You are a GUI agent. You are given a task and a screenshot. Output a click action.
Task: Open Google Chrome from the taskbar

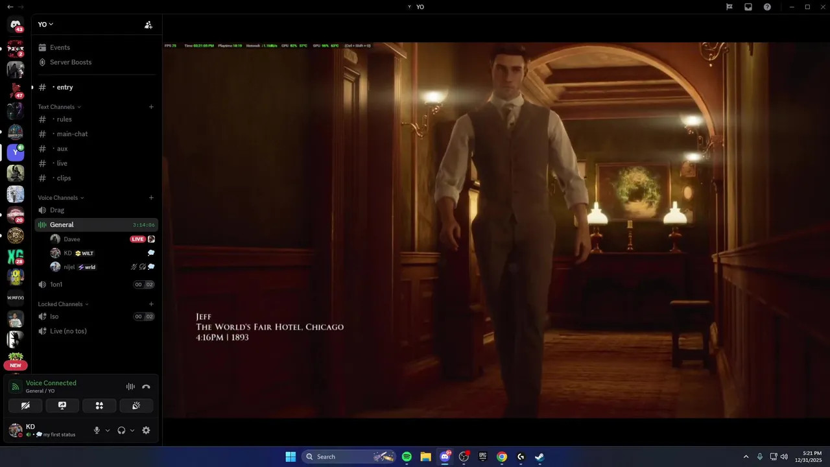[x=502, y=457]
